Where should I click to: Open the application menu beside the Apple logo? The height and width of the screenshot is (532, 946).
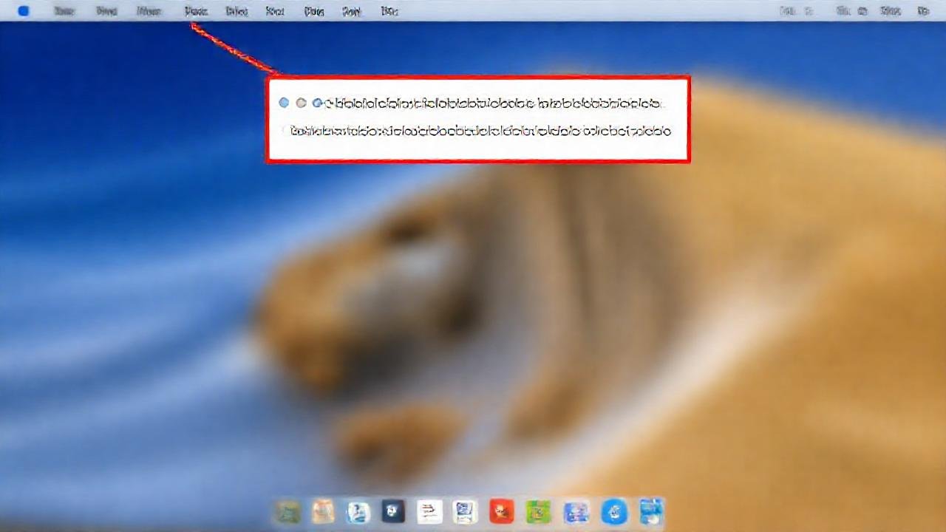(64, 11)
